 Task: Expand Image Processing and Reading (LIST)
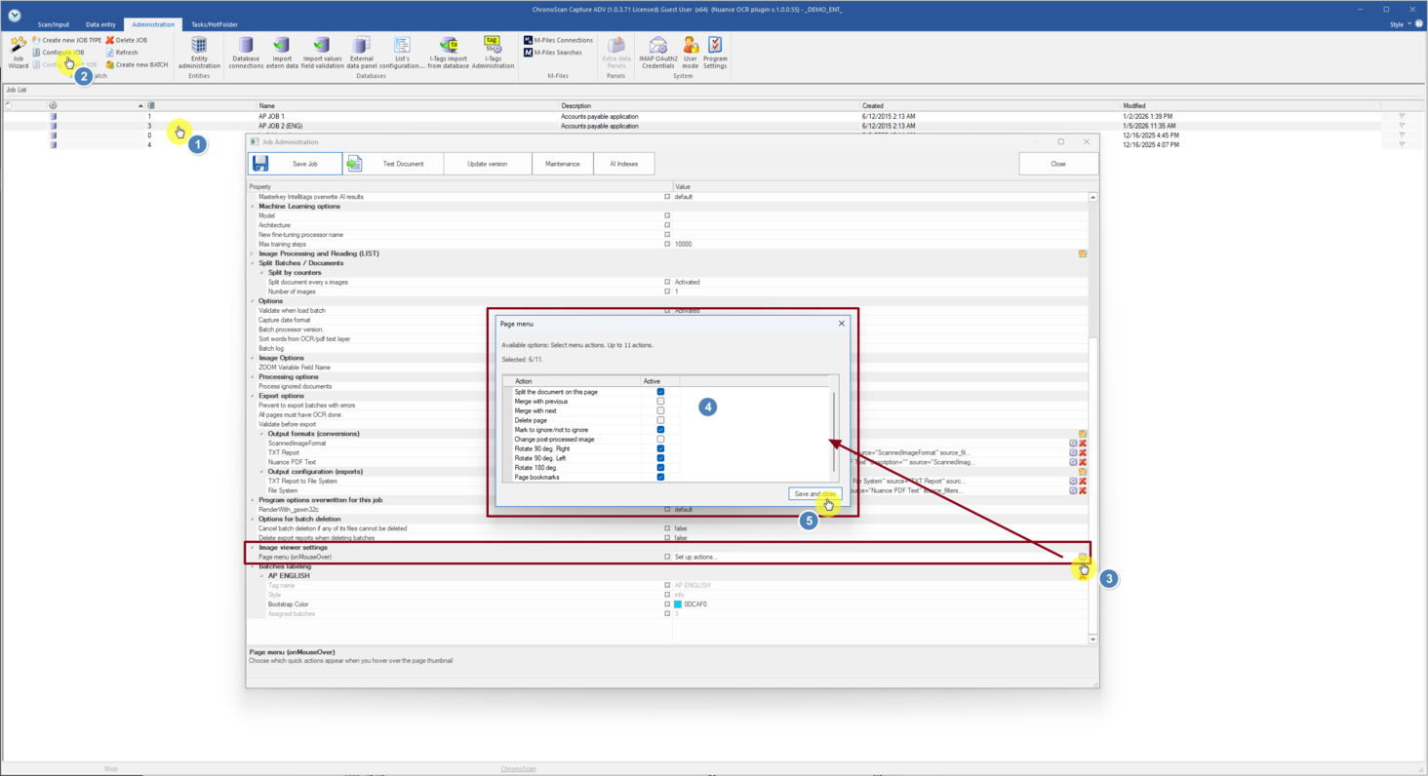(x=253, y=253)
